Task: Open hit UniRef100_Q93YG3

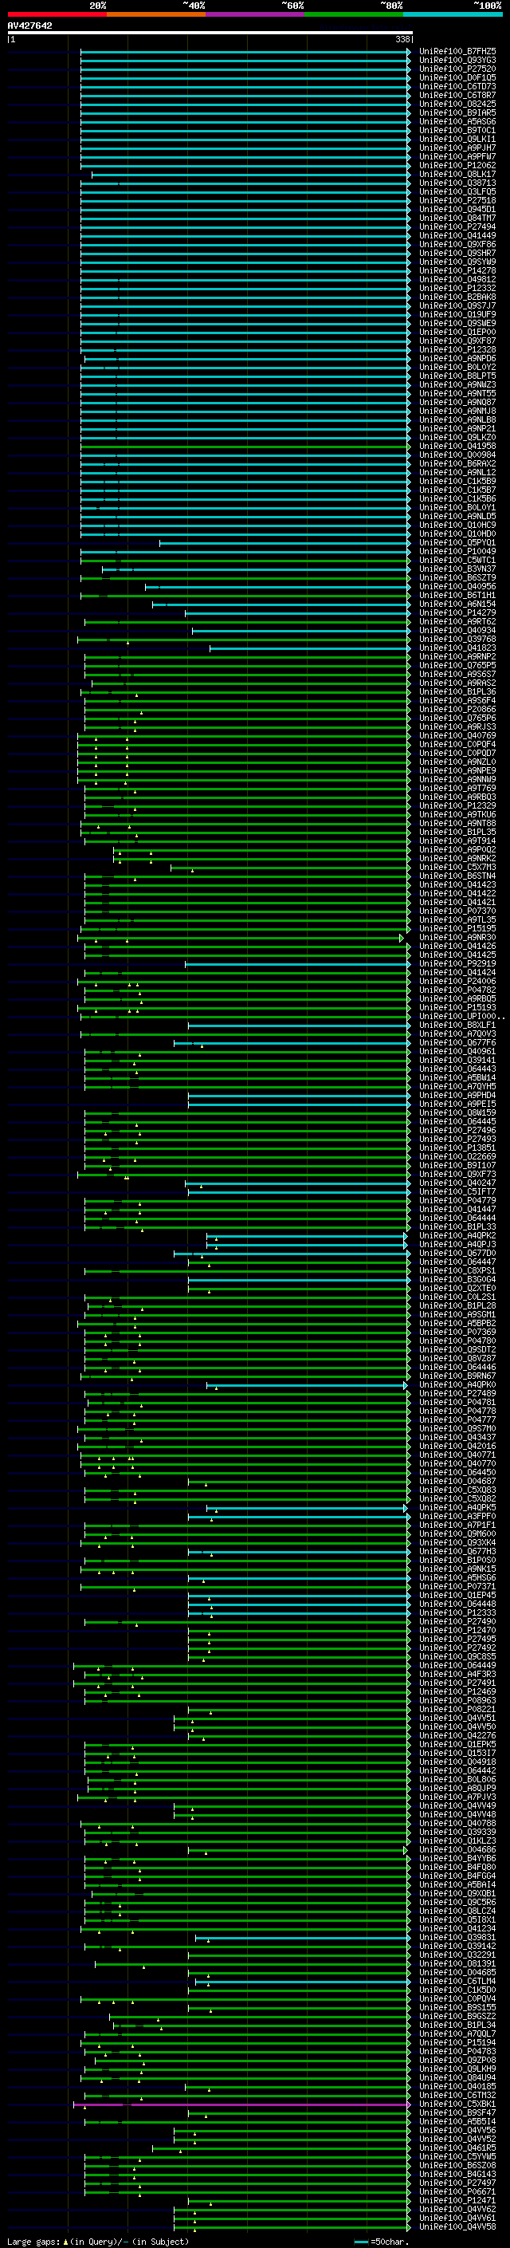Action: [457, 61]
